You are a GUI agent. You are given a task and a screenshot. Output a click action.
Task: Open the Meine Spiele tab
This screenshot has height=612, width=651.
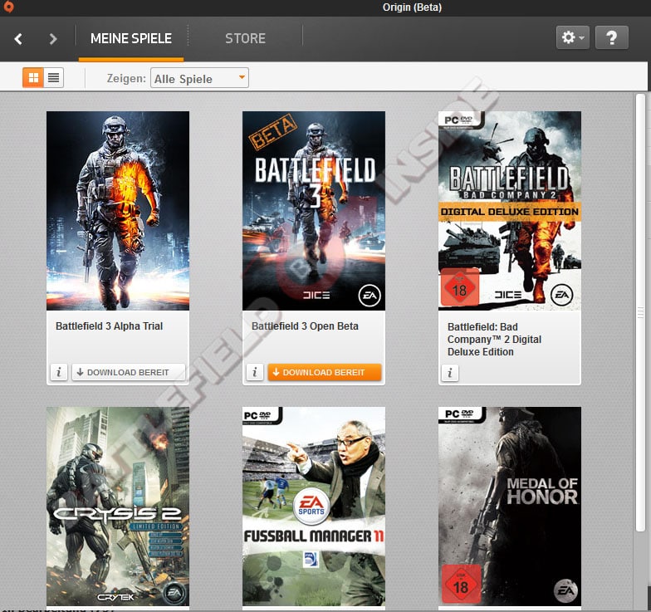tap(131, 38)
